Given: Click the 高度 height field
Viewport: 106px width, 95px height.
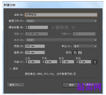Looking at the screenshot, I should click(35, 52).
